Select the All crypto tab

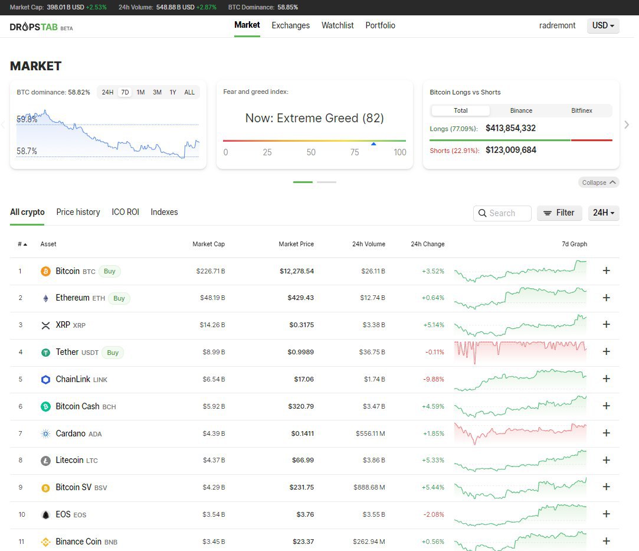click(x=27, y=212)
